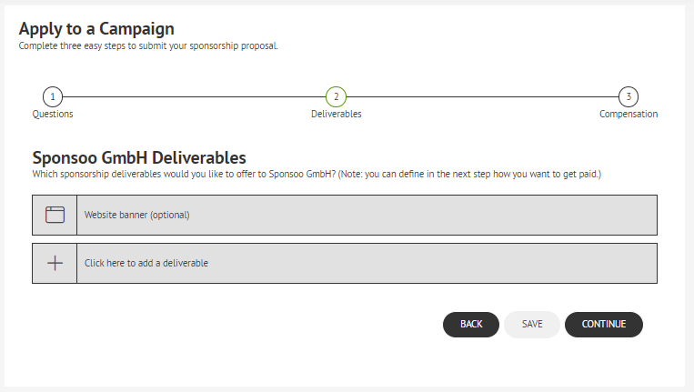This screenshot has height=392, width=694.
Task: Jump to step 3 circle
Action: coord(628,96)
